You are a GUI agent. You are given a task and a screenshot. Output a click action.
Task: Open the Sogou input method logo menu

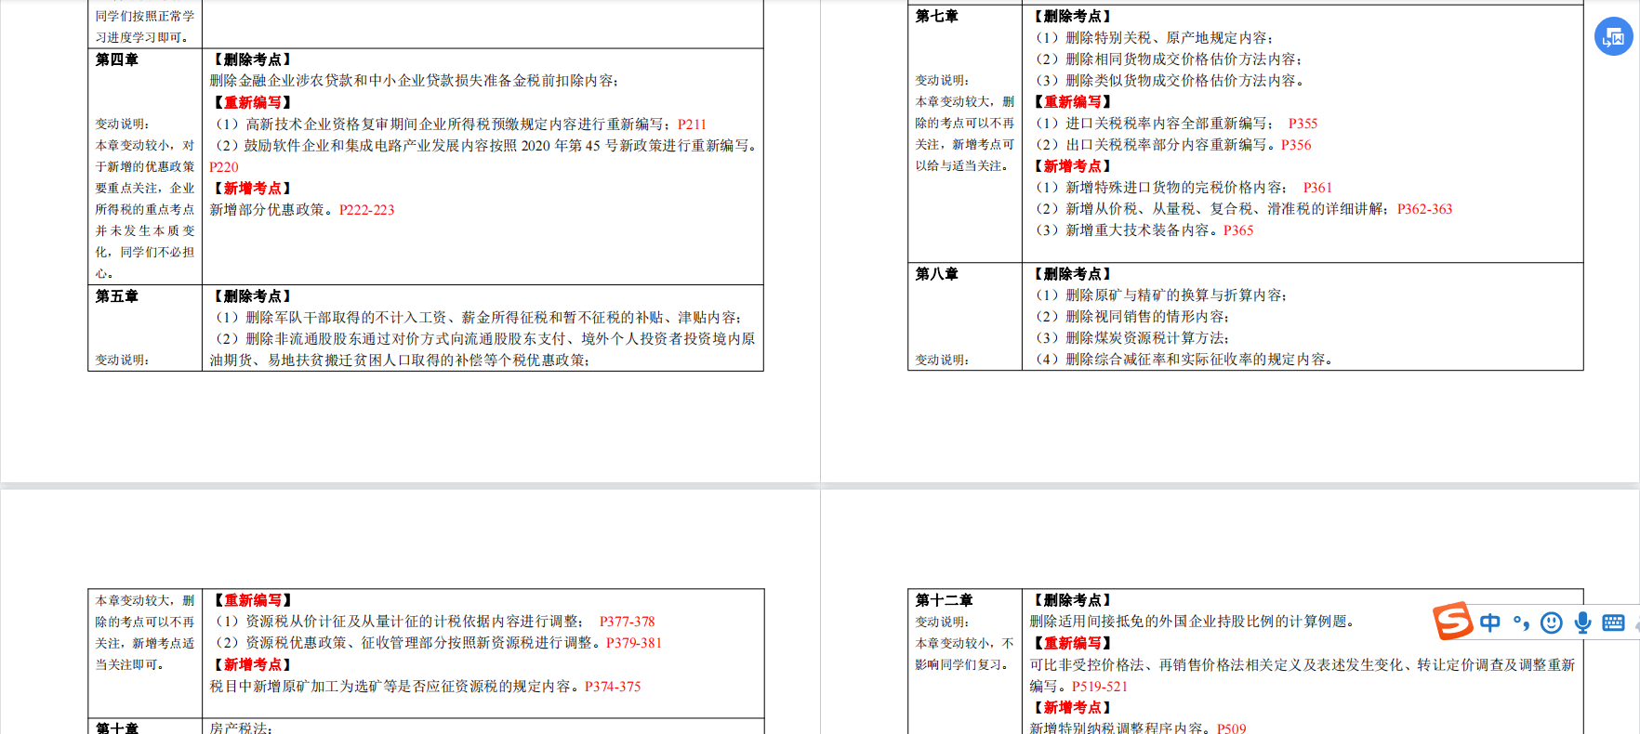coord(1452,622)
